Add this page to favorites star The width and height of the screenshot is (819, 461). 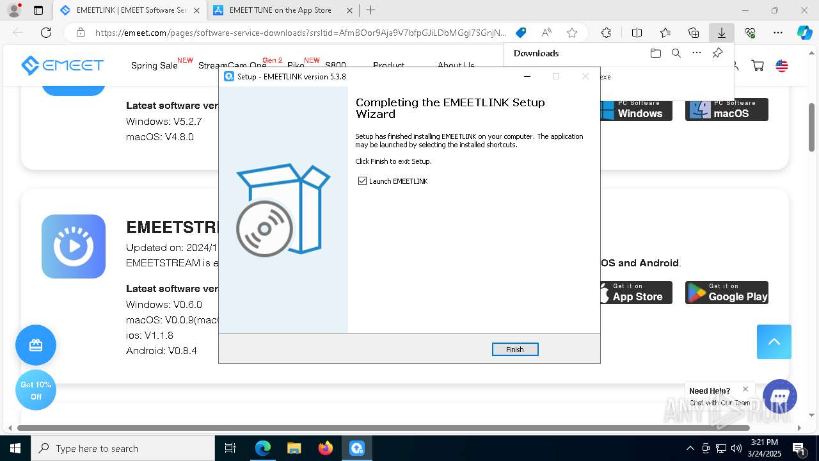pyautogui.click(x=572, y=33)
